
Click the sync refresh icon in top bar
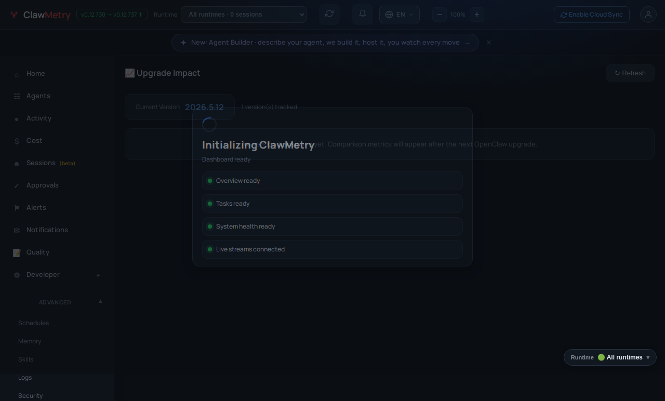pyautogui.click(x=329, y=14)
